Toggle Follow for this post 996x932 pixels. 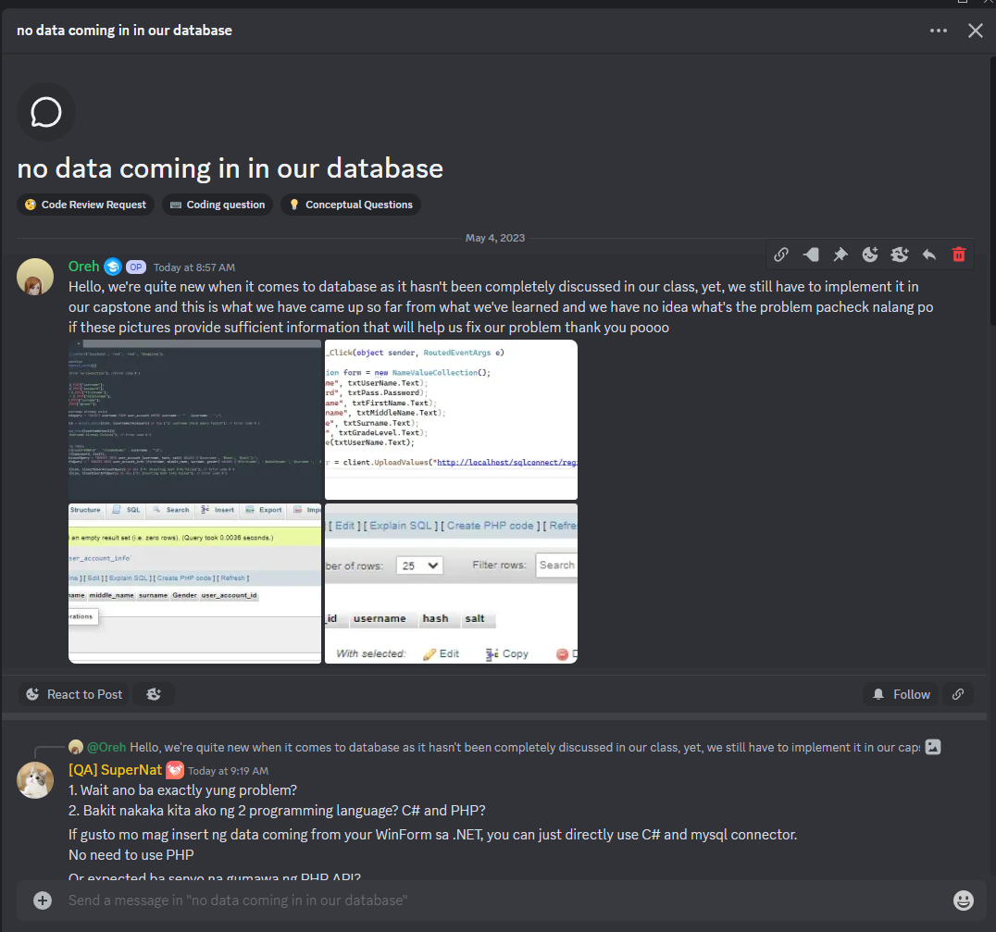click(x=900, y=693)
